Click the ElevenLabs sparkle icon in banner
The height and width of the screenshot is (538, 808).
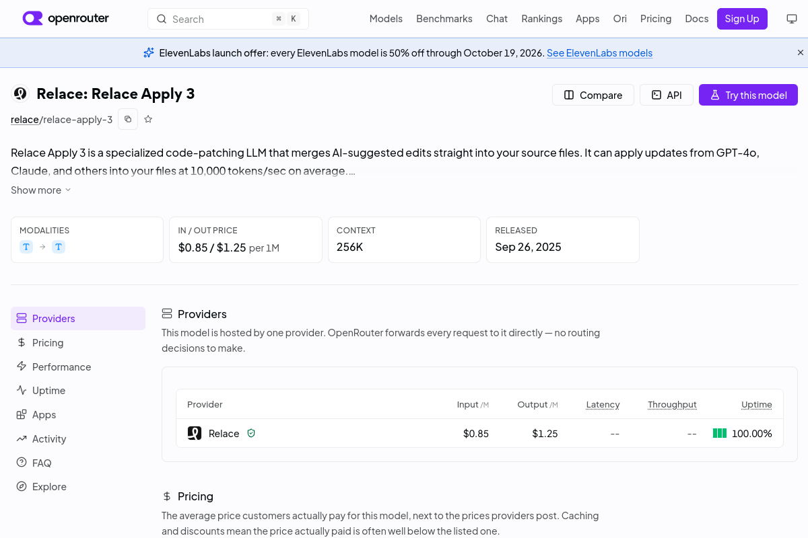coord(149,52)
